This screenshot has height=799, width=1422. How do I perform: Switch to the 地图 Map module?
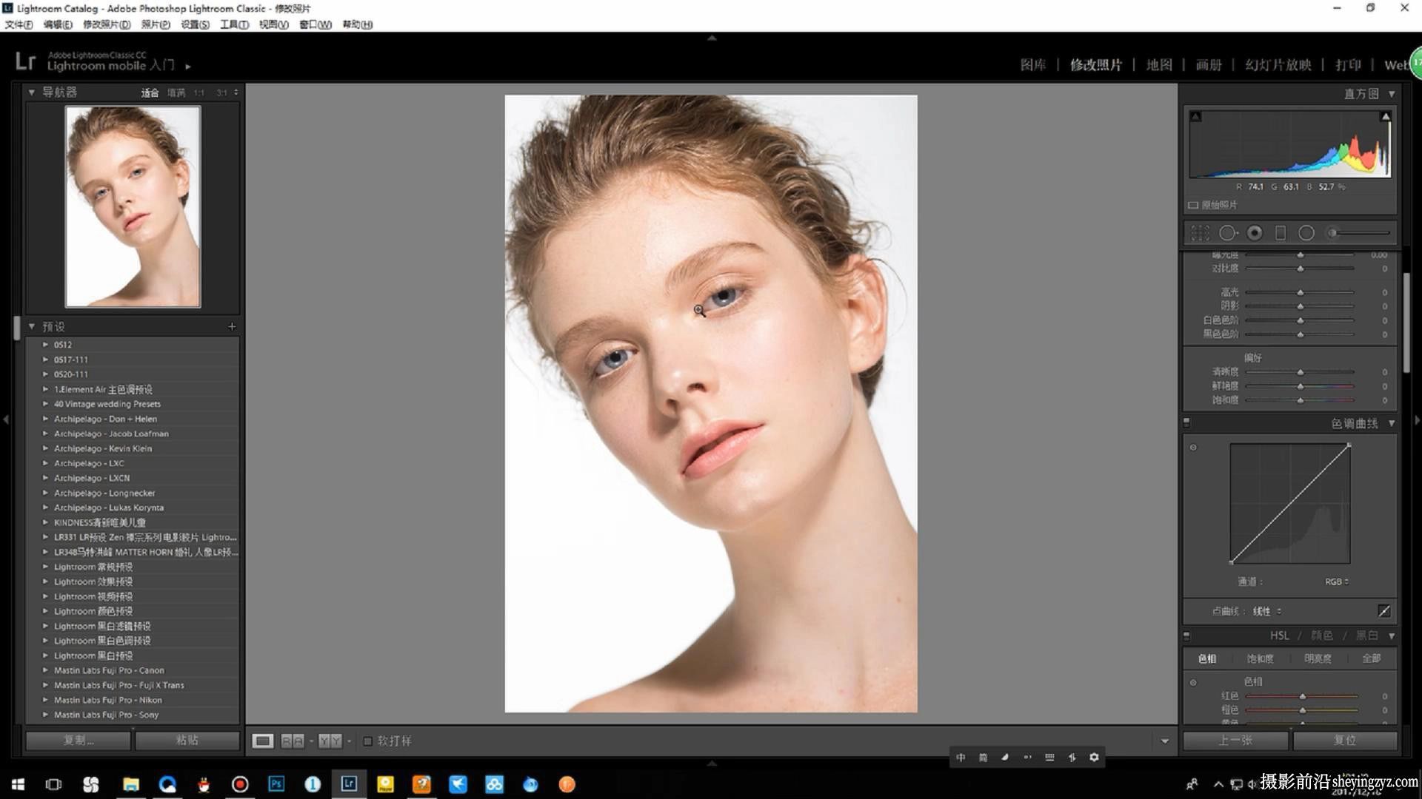pos(1159,65)
